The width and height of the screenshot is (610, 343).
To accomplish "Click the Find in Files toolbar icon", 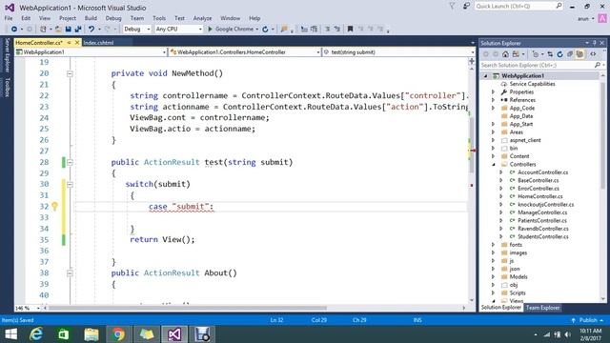I will (284, 30).
